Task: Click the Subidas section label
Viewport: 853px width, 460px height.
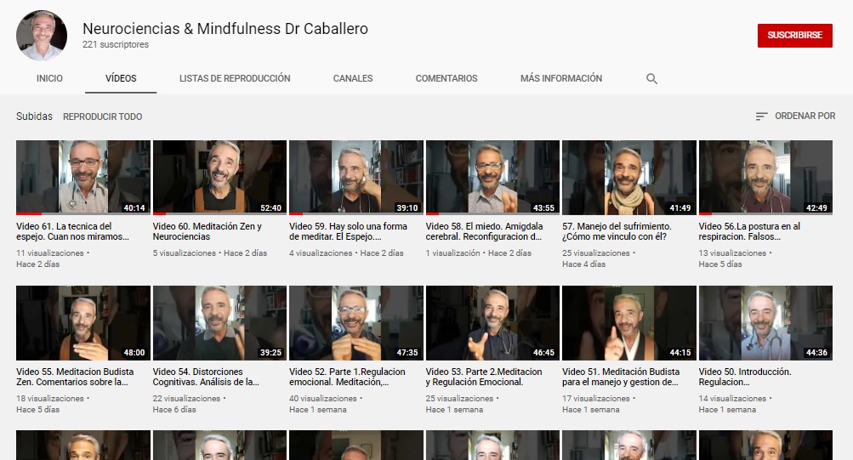Action: 34,116
